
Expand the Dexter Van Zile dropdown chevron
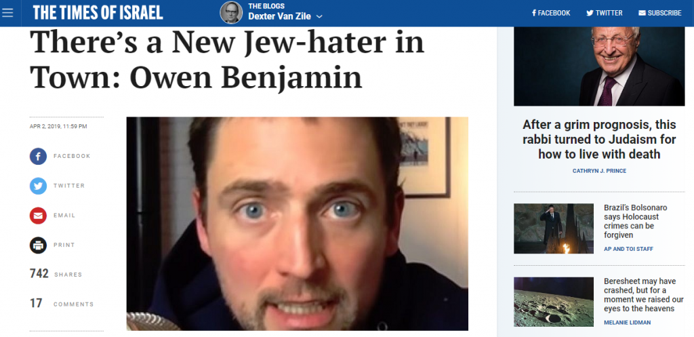(x=320, y=17)
